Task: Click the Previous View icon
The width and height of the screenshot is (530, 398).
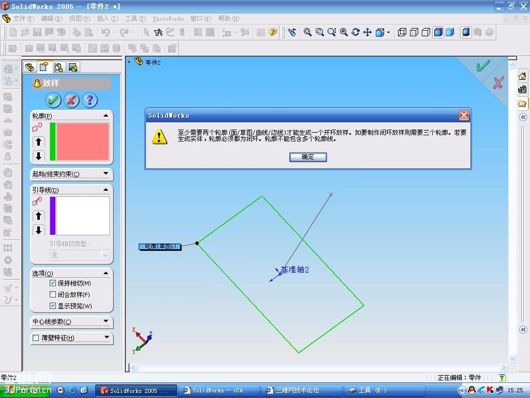Action: pyautogui.click(x=292, y=32)
